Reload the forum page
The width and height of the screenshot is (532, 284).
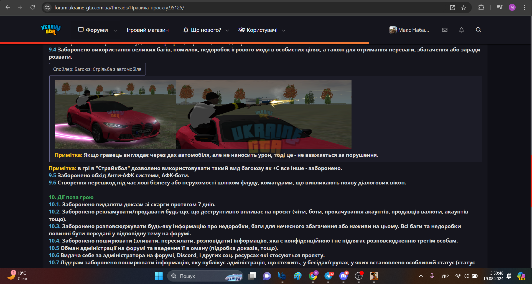point(33,7)
